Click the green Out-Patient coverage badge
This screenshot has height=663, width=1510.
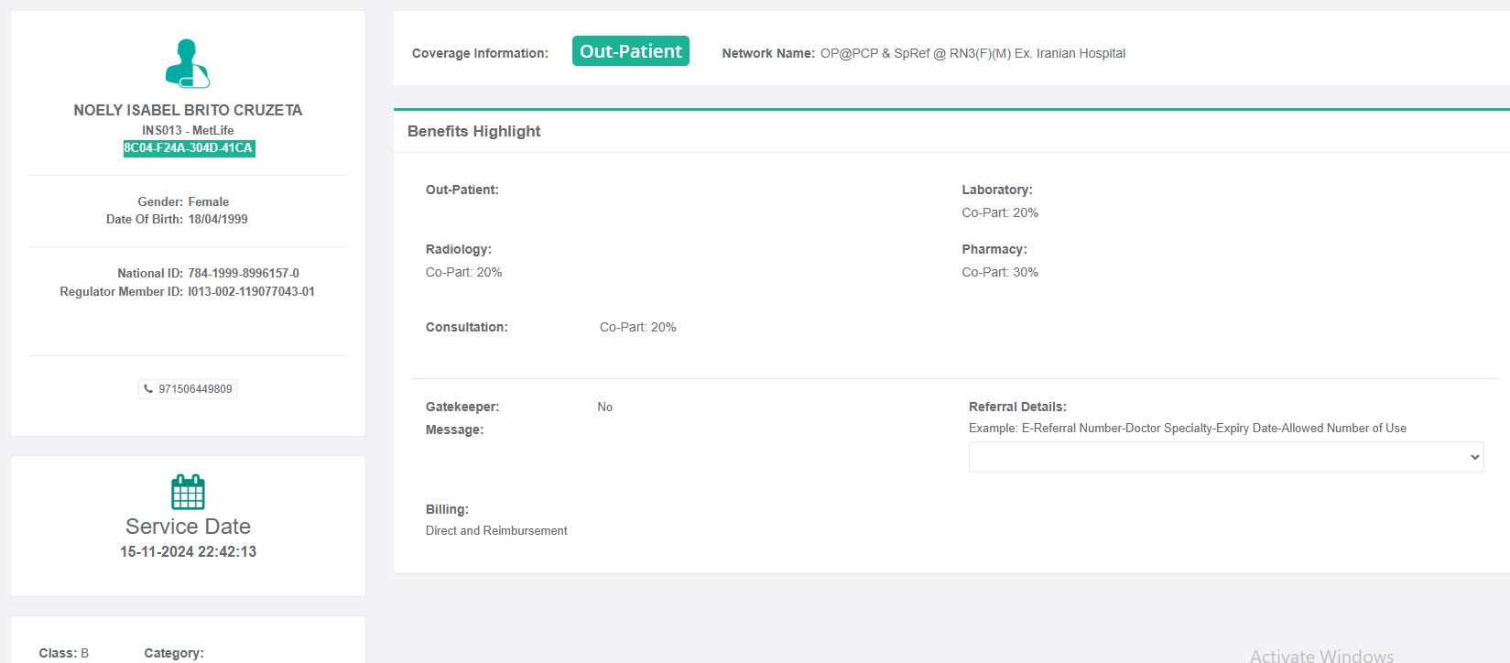[x=630, y=52]
